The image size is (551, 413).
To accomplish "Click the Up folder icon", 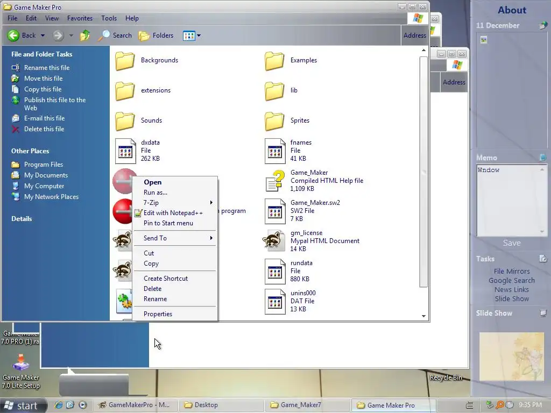I will (x=84, y=35).
